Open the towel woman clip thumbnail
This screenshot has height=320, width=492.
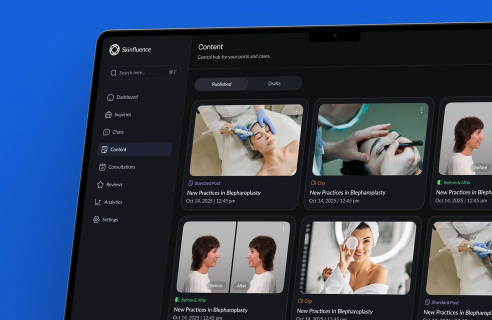point(357,257)
